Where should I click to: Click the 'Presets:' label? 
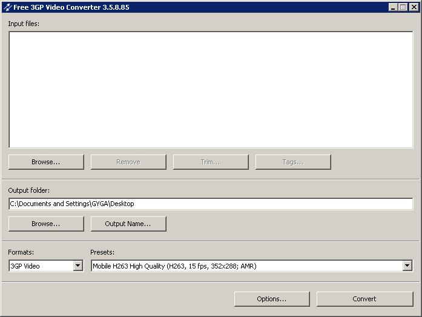click(x=102, y=252)
